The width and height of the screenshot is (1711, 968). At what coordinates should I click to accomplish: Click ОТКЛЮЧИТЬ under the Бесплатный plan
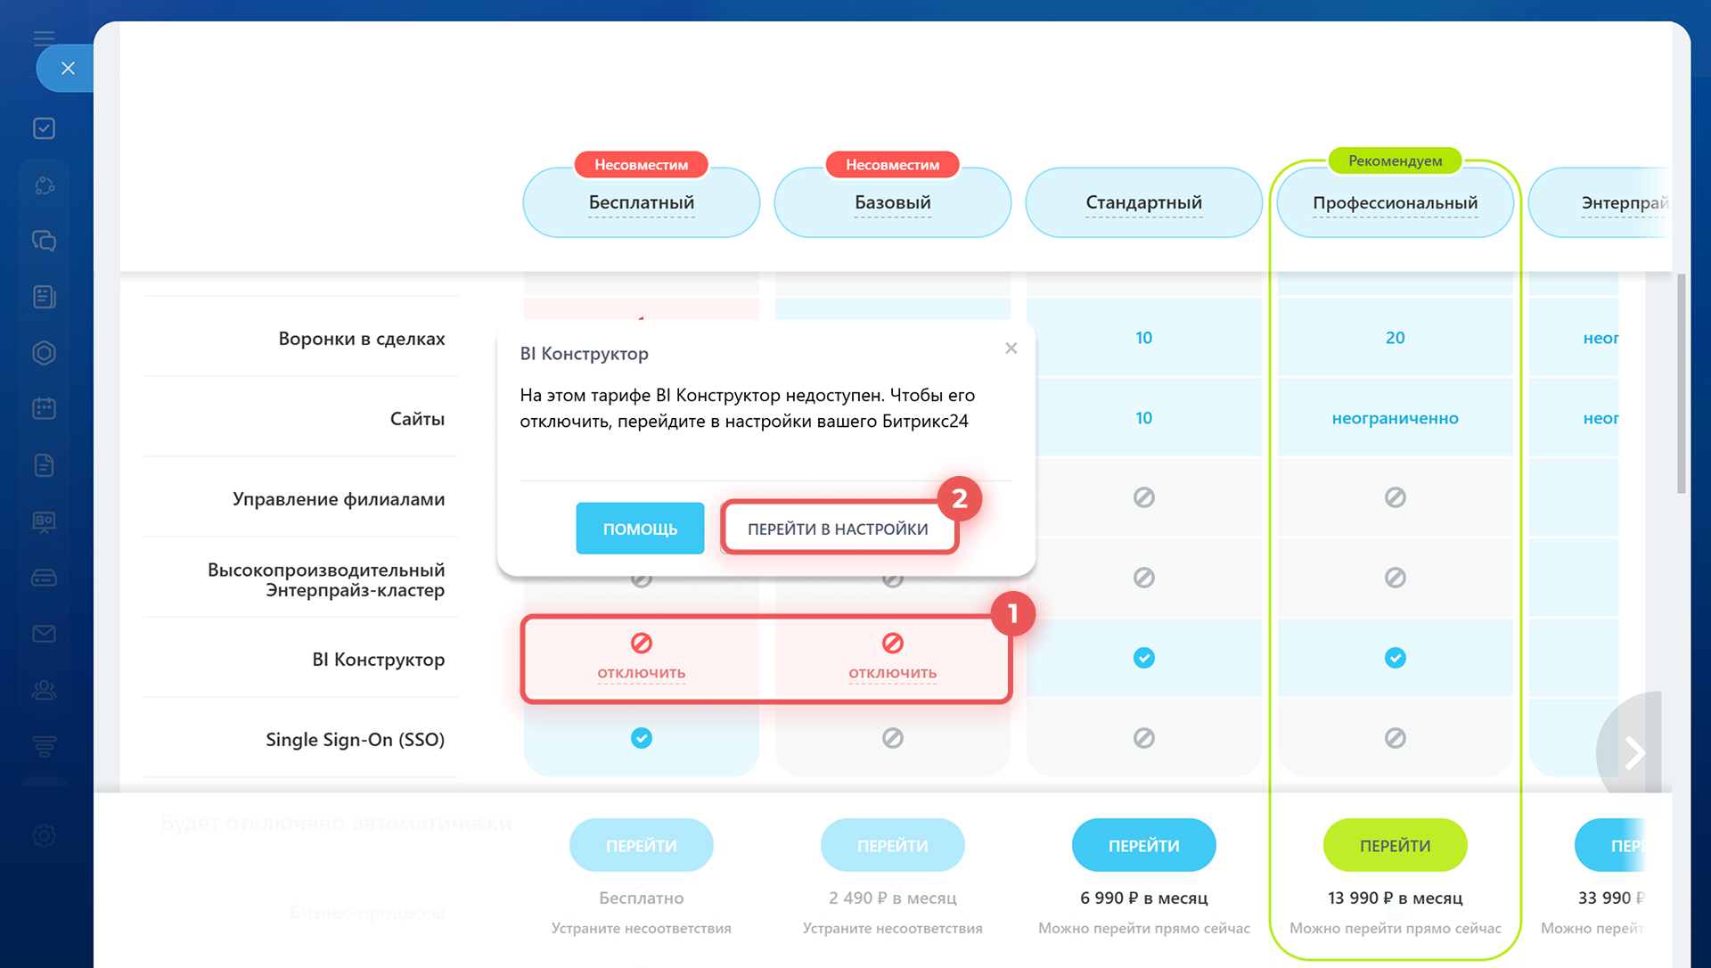tap(641, 673)
